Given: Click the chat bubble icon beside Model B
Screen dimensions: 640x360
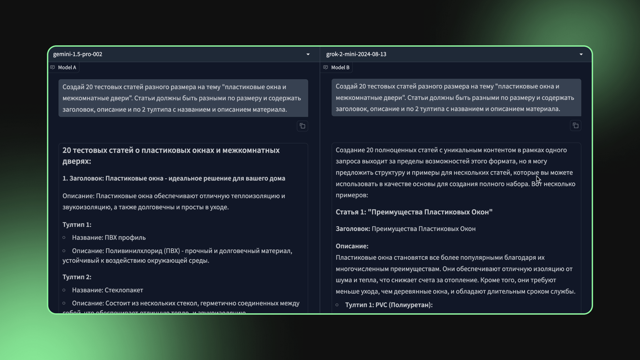Looking at the screenshot, I should pyautogui.click(x=326, y=67).
